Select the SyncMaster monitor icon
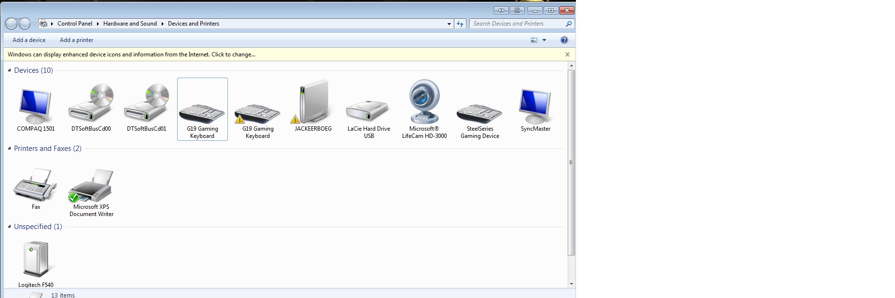 tap(535, 107)
